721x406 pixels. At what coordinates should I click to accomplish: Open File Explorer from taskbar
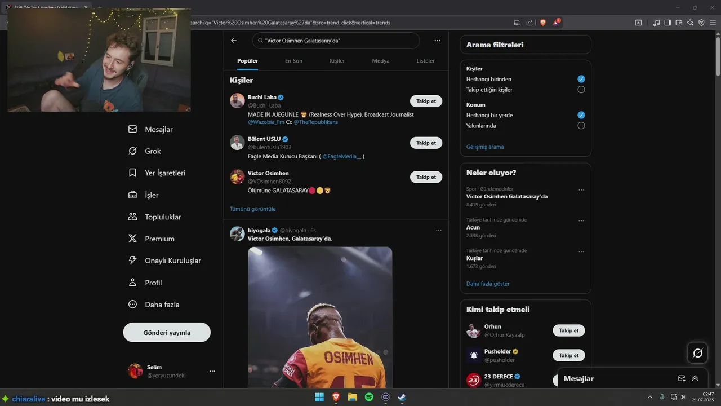(x=353, y=397)
